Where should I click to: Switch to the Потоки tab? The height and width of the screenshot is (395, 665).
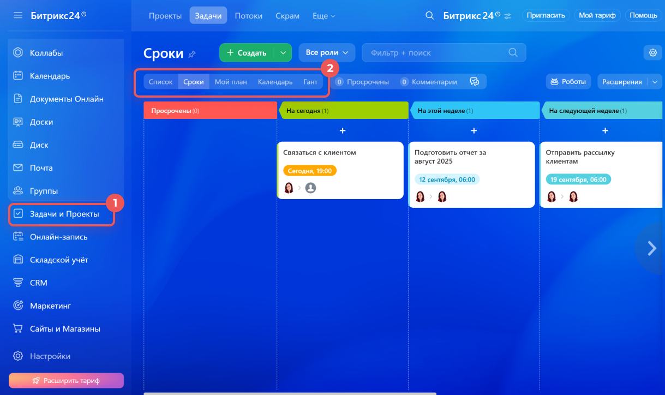pos(248,16)
